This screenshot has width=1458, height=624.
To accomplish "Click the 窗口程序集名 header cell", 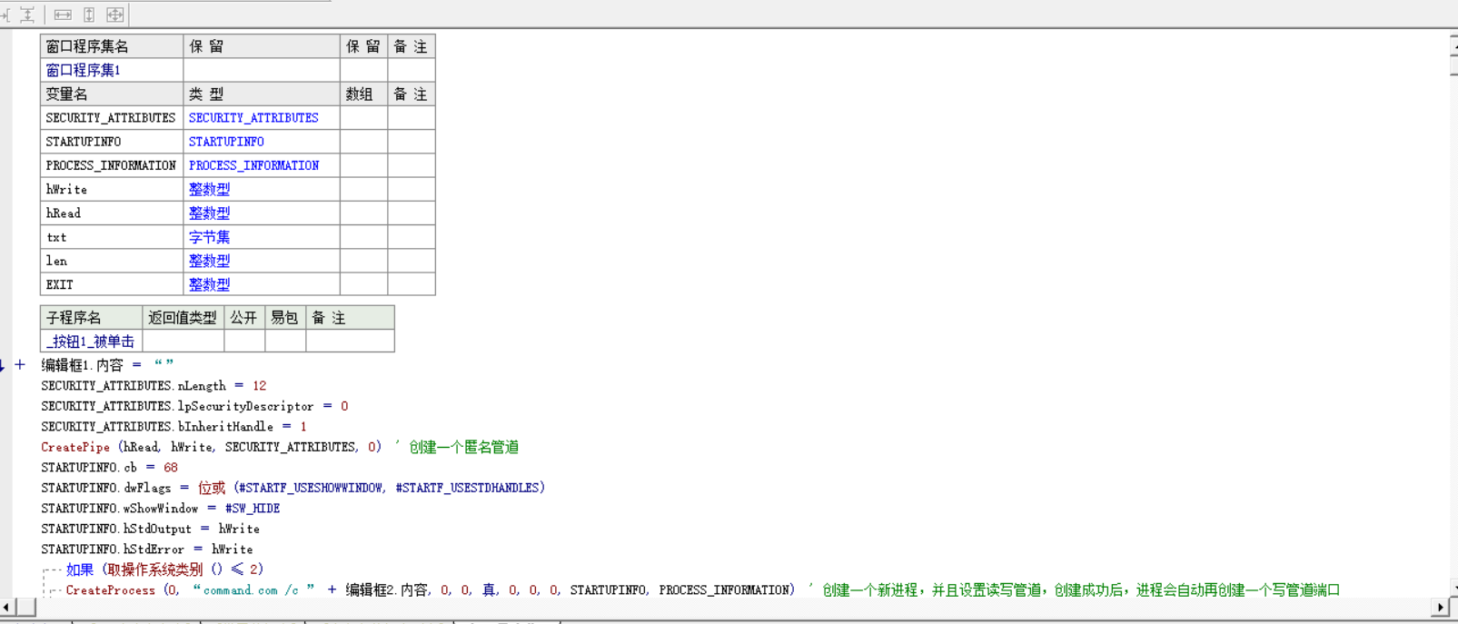I will (112, 46).
